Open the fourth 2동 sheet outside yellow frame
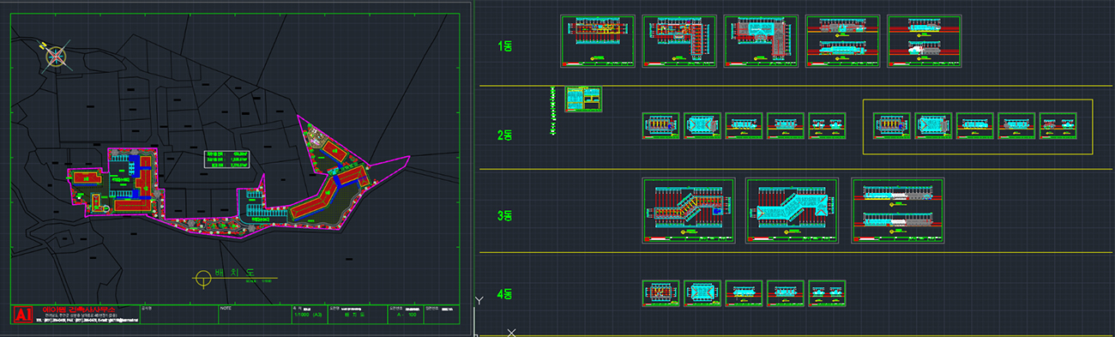 [785, 126]
